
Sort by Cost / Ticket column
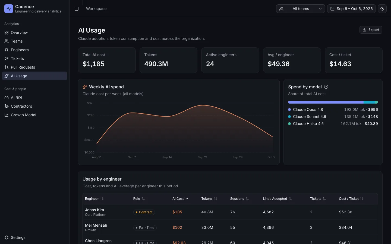[351, 199]
